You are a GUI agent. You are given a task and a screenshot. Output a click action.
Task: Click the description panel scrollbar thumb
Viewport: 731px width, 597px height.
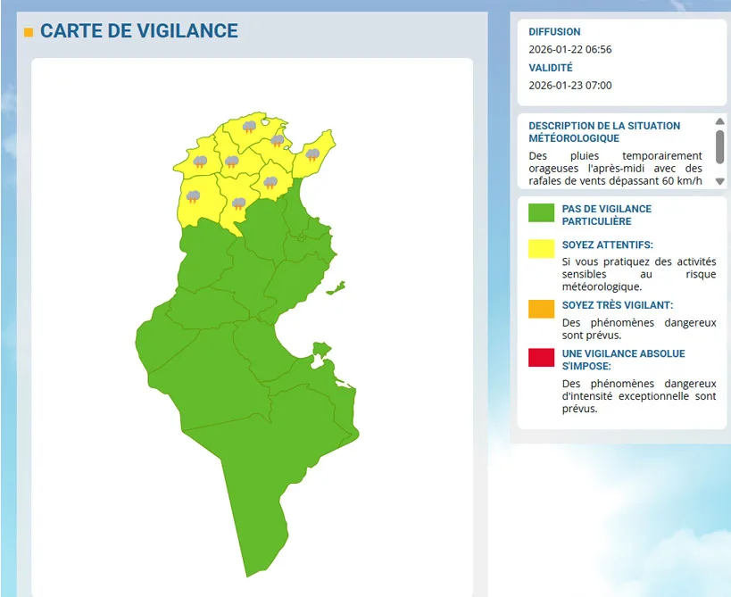point(720,146)
